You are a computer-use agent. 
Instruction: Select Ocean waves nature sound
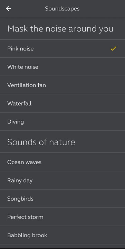click(x=62, y=162)
